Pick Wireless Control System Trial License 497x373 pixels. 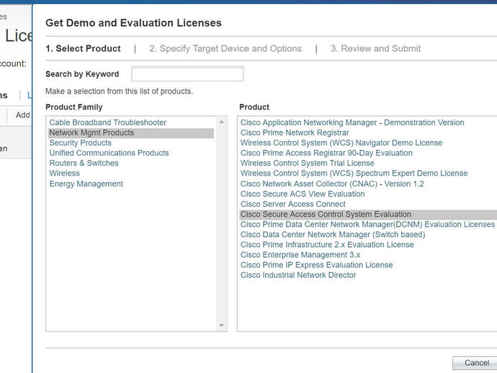click(x=307, y=163)
